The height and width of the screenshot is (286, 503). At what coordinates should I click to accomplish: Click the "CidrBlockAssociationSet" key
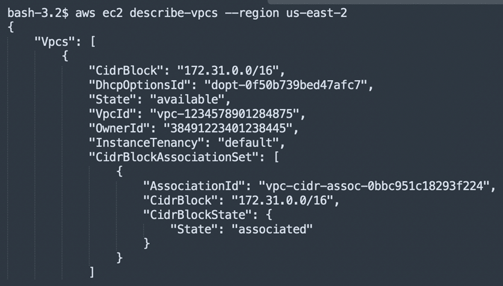click(x=174, y=157)
